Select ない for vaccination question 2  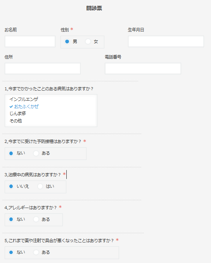pyautogui.click(x=11, y=153)
